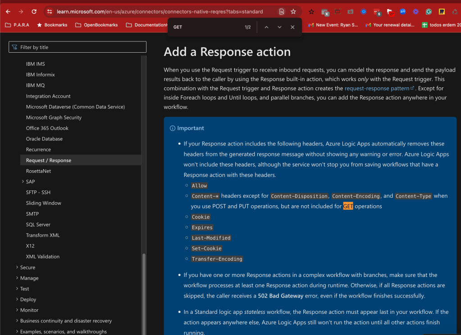The width and height of the screenshot is (461, 335).
Task: Open Microsoft Dataverse (Common Data Service)
Action: (x=75, y=107)
